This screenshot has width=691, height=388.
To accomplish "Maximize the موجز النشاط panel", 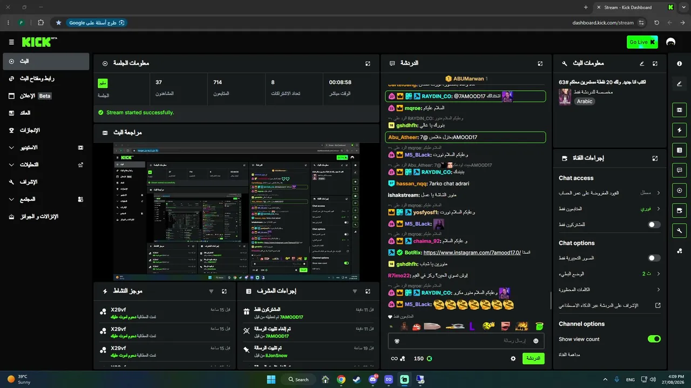I will tap(224, 291).
